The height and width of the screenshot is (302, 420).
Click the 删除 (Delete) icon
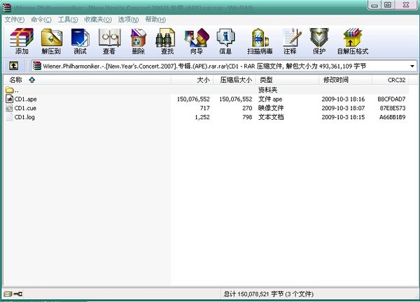tap(138, 41)
